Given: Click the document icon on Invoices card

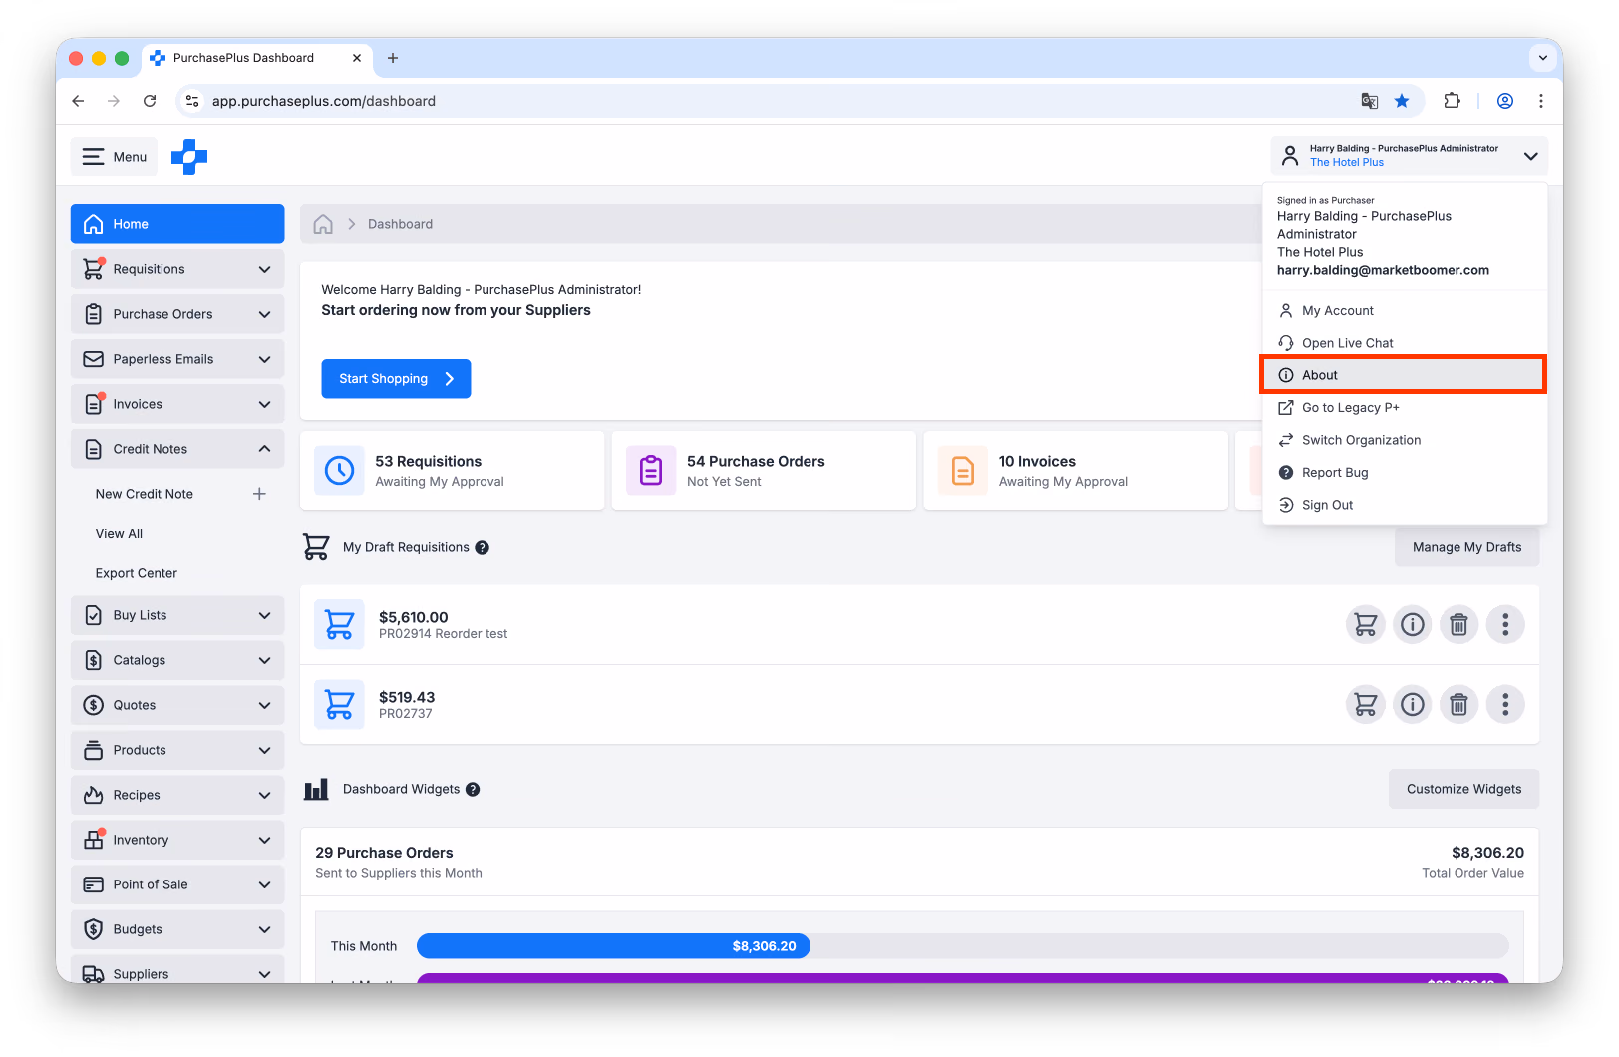Looking at the screenshot, I should tap(963, 471).
